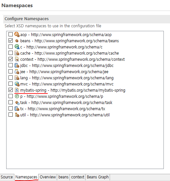Check the mvc namespace checkbox

[x=10, y=84]
